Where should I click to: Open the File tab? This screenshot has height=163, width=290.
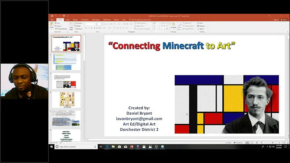pos(52,20)
